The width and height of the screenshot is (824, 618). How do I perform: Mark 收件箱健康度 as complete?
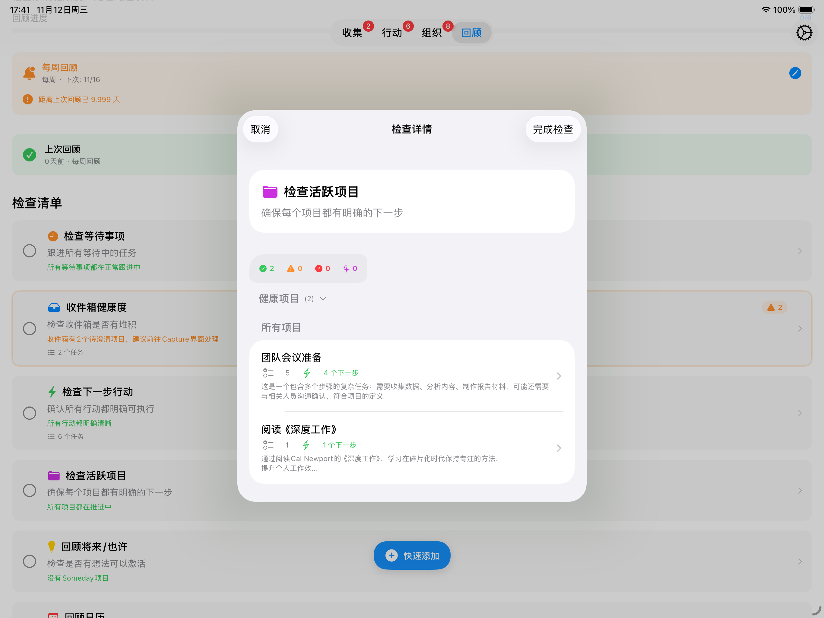click(x=30, y=328)
